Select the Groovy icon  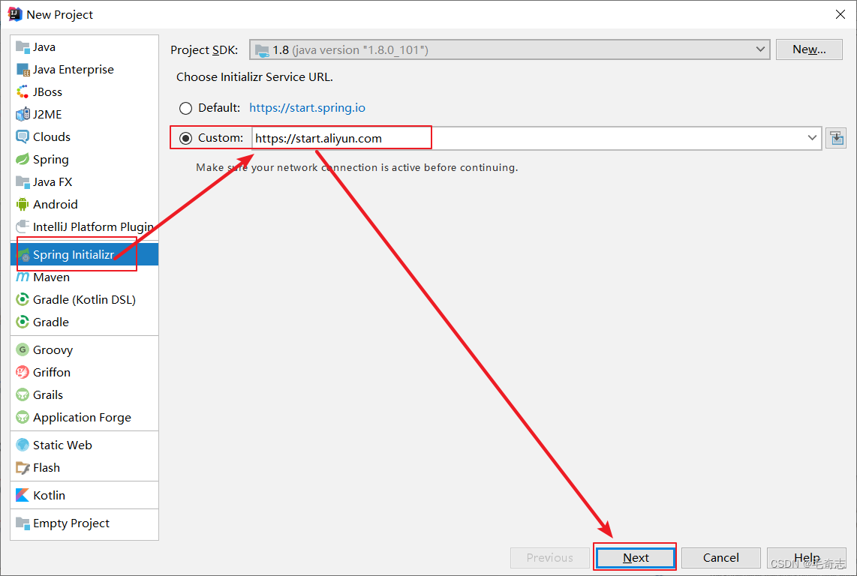(23, 349)
